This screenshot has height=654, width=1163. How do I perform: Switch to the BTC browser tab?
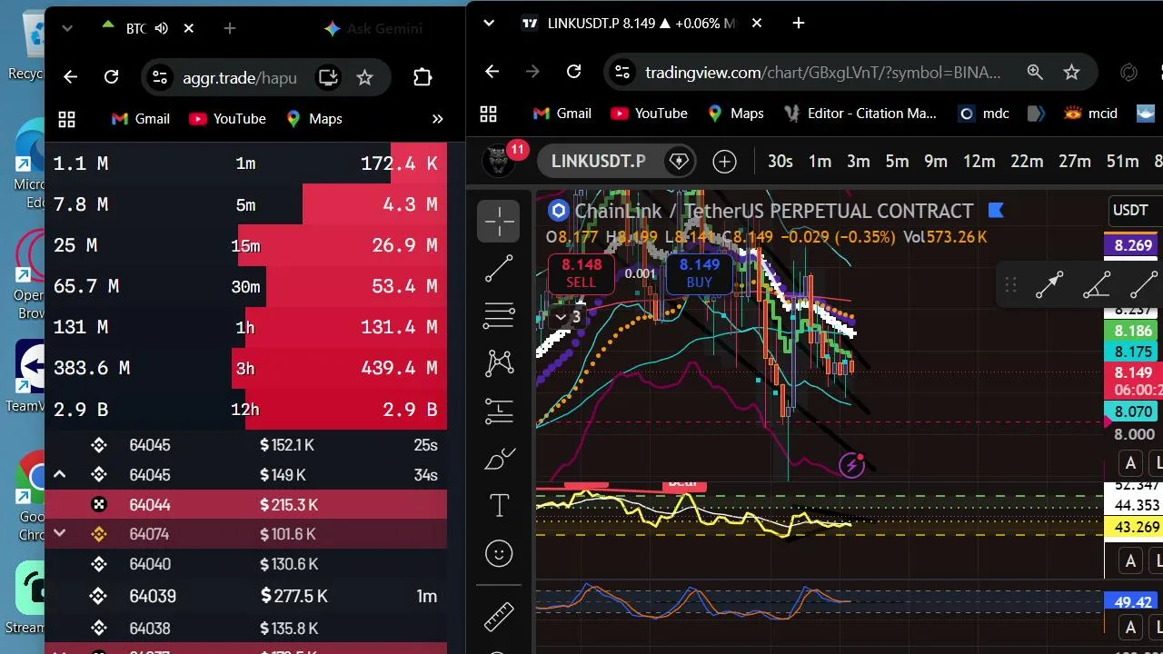(x=144, y=28)
